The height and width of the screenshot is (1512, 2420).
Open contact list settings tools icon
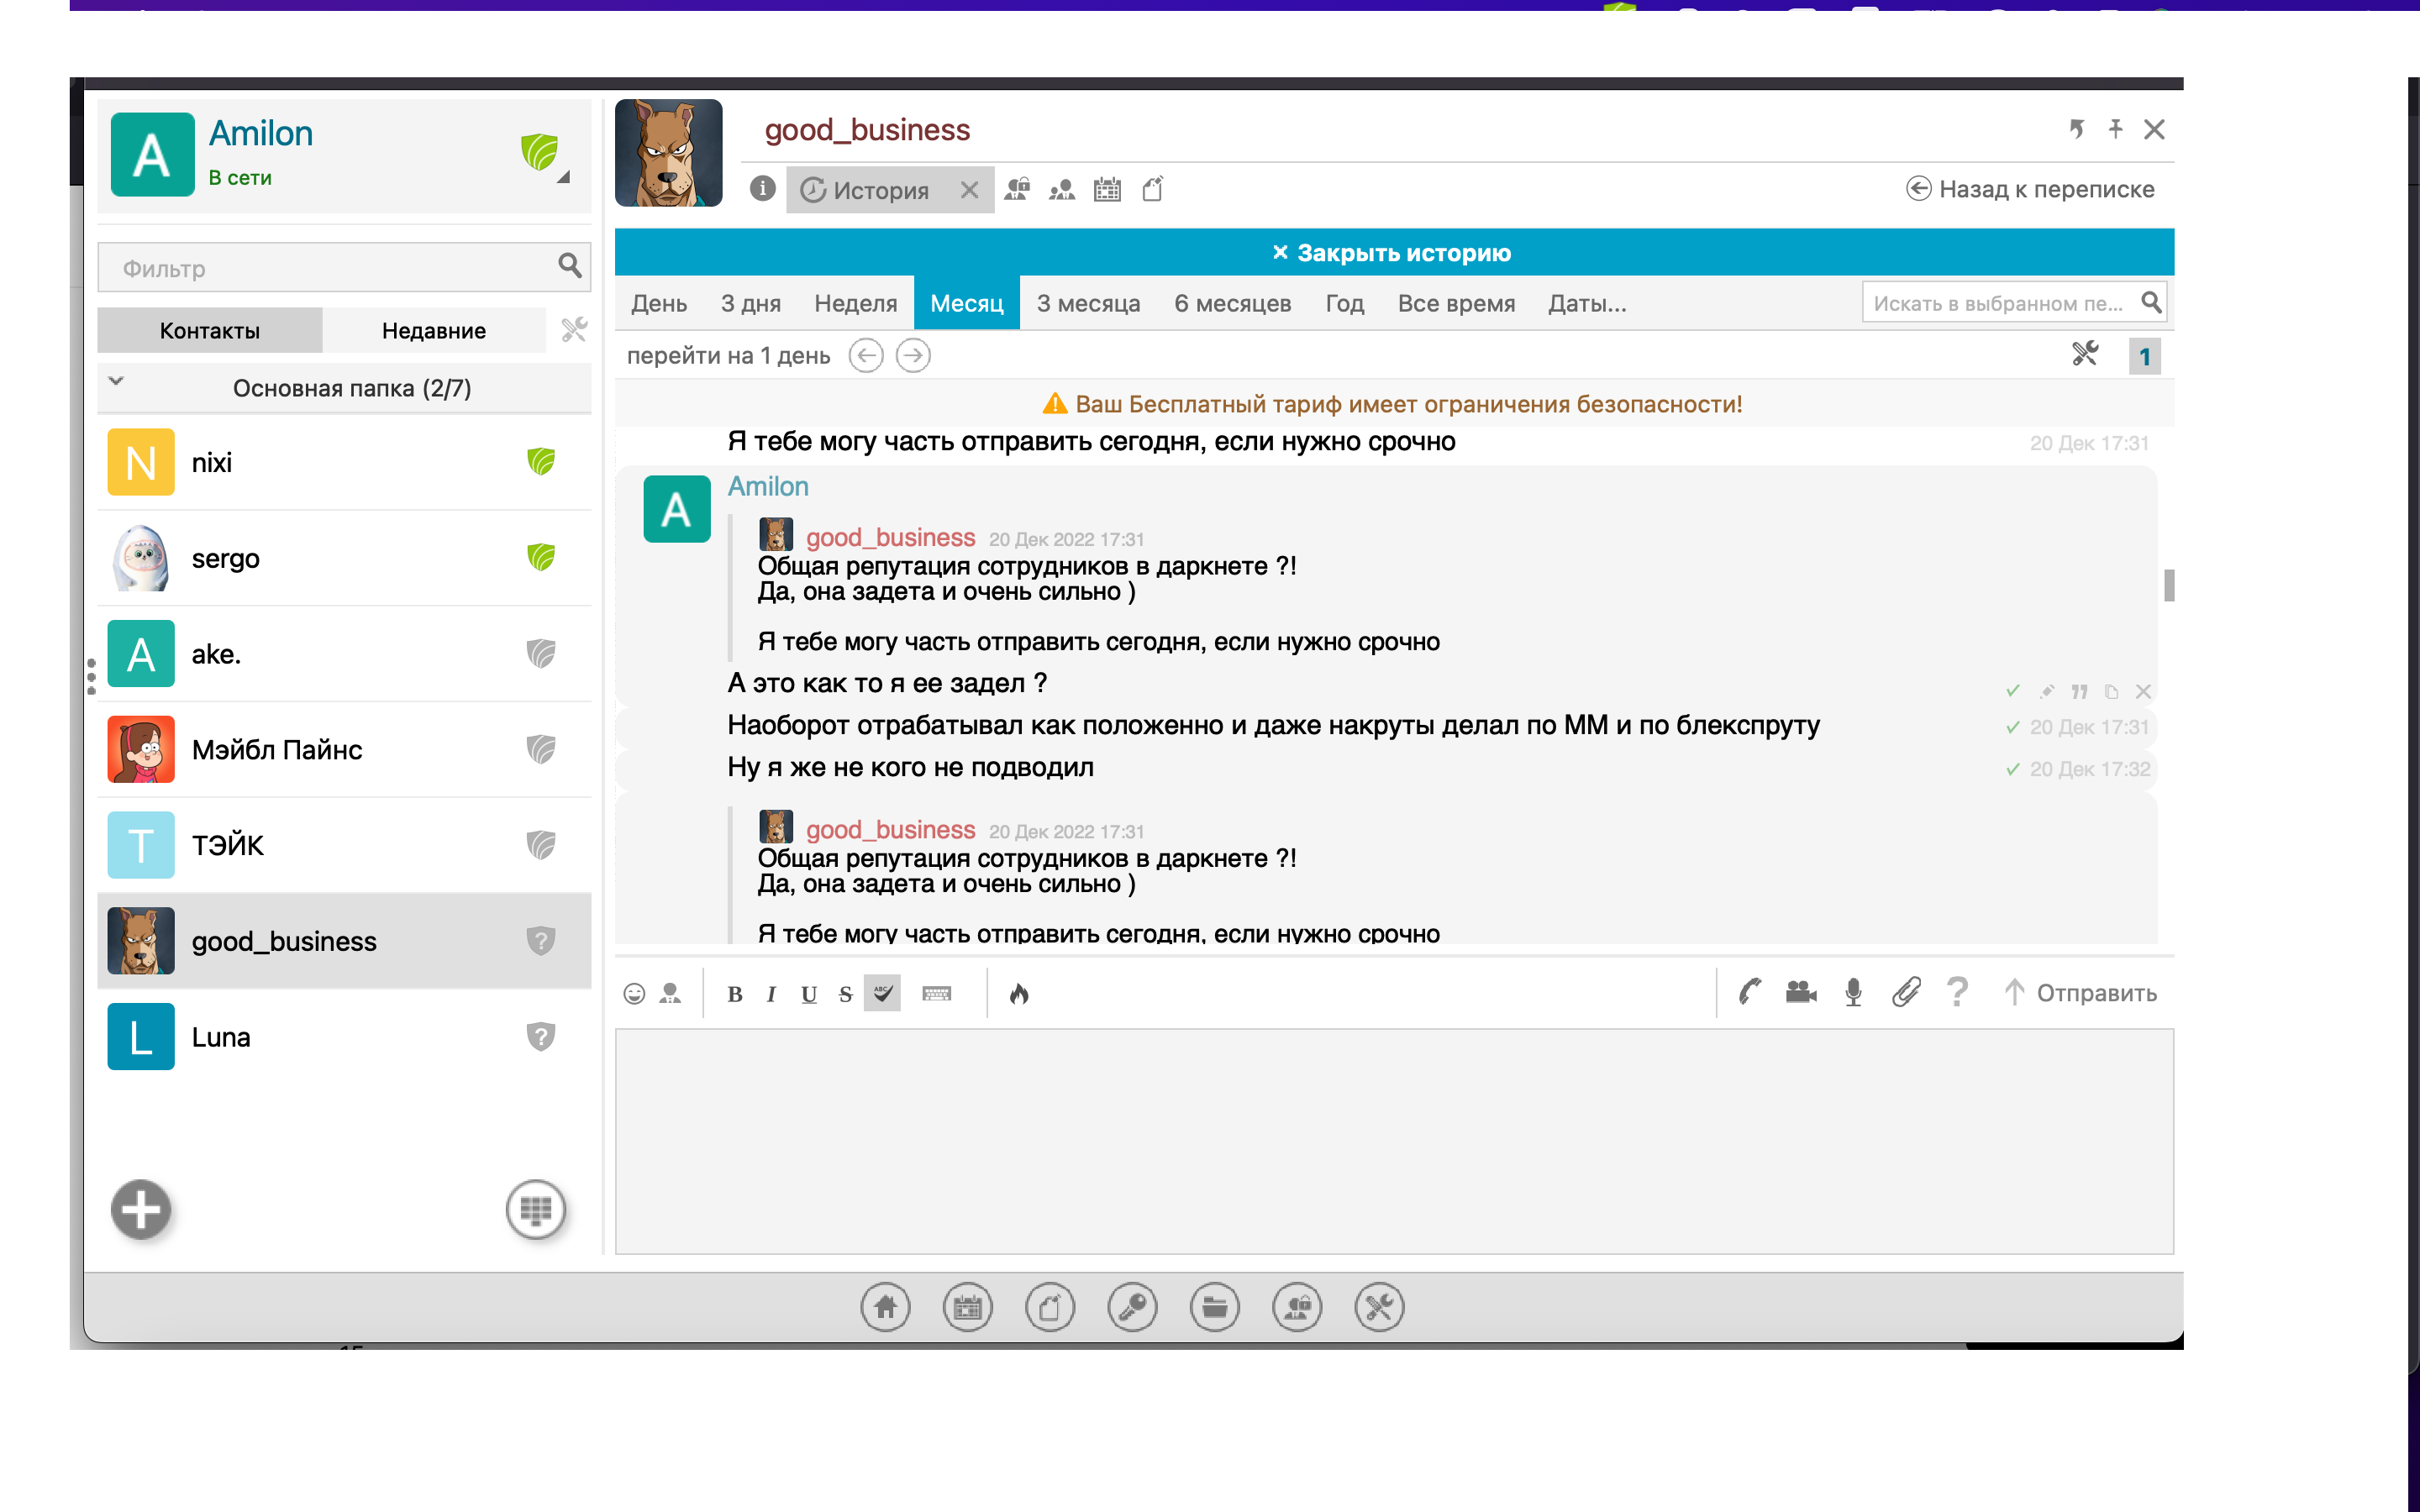pos(574,329)
